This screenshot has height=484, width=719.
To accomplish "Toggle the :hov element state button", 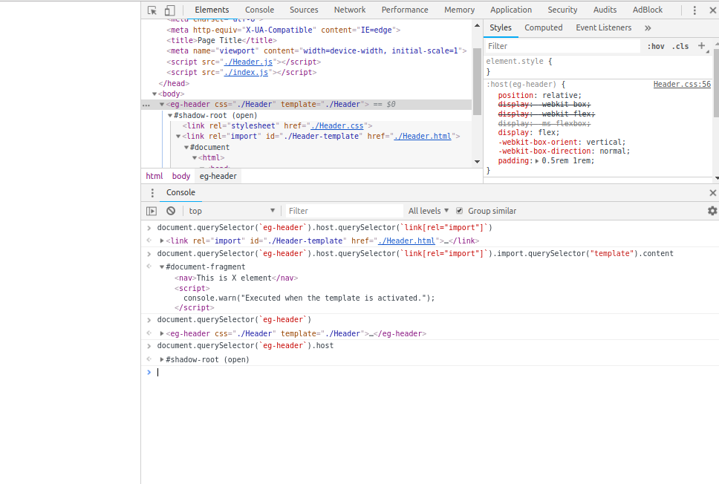I will (x=656, y=46).
